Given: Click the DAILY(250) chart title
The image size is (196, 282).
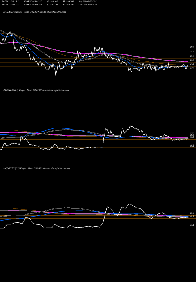Looking at the screenshot, I should tap(34, 12).
